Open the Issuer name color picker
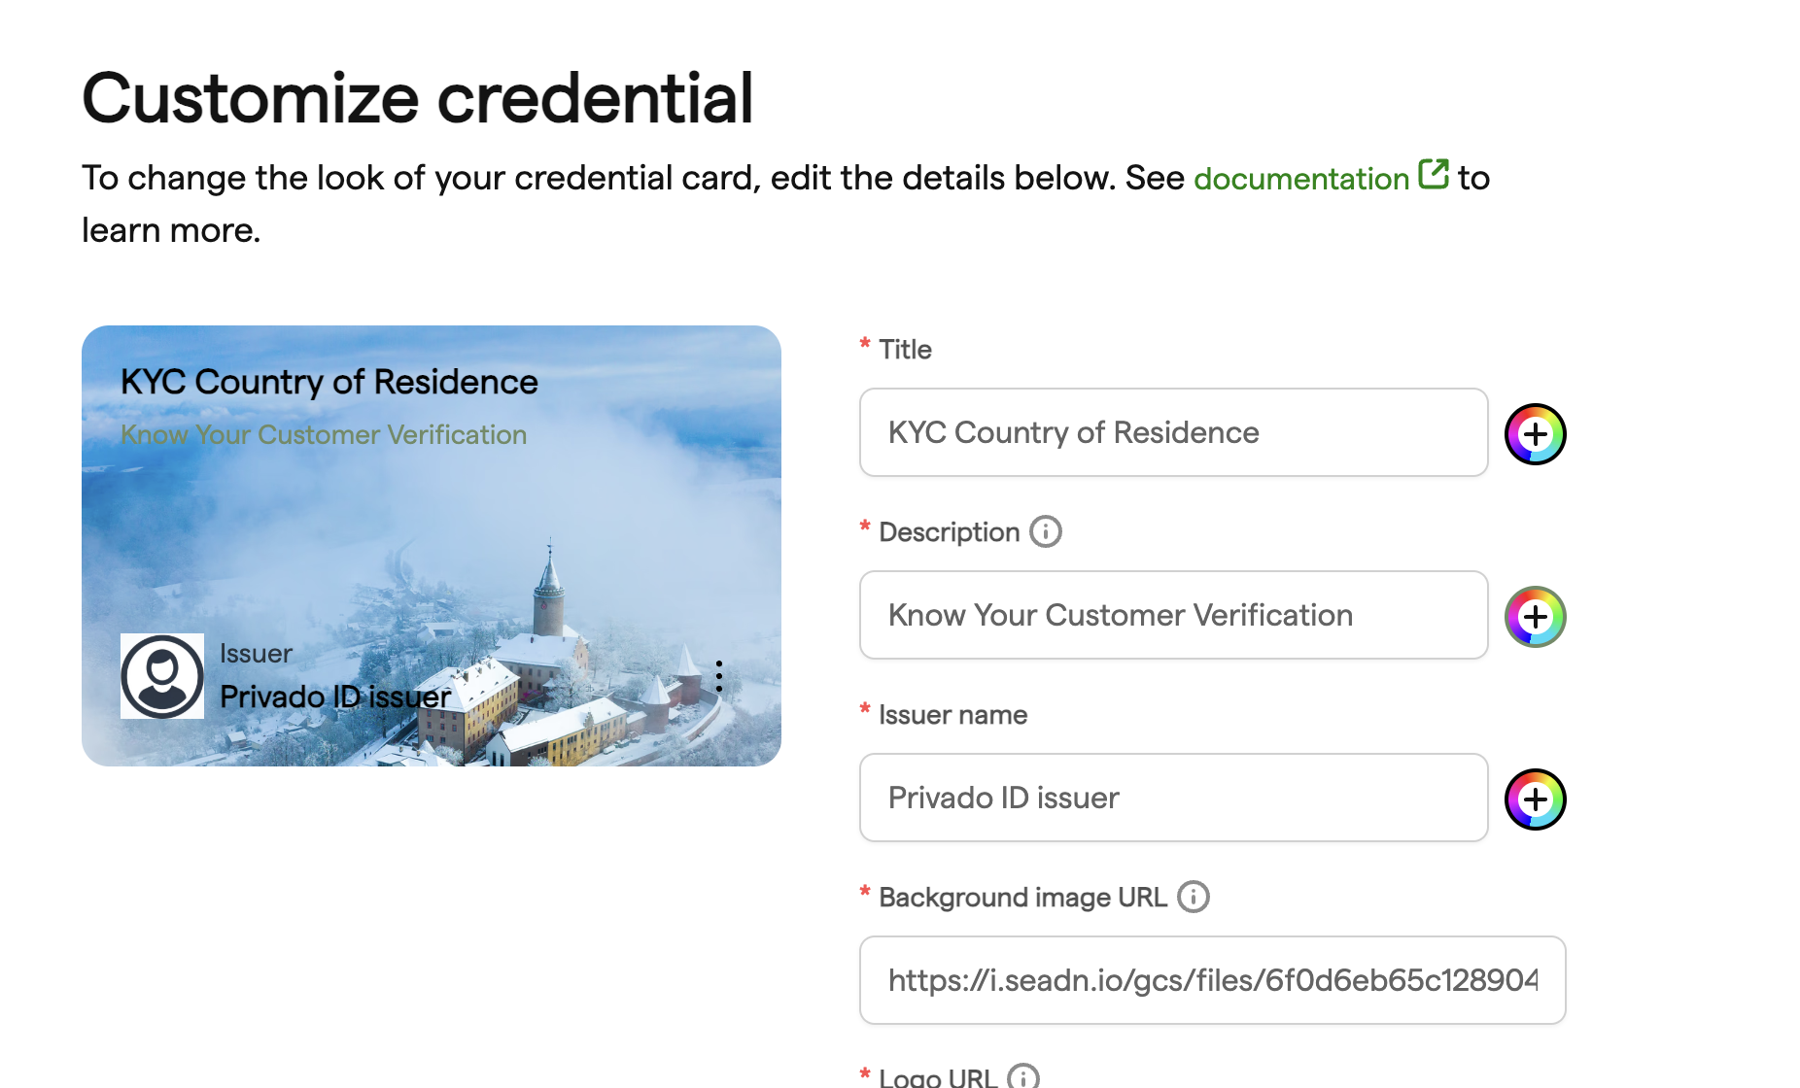The height and width of the screenshot is (1088, 1800). click(x=1535, y=799)
